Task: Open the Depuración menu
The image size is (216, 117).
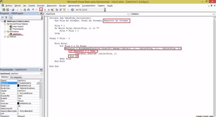Action: pyautogui.click(x=52, y=6)
